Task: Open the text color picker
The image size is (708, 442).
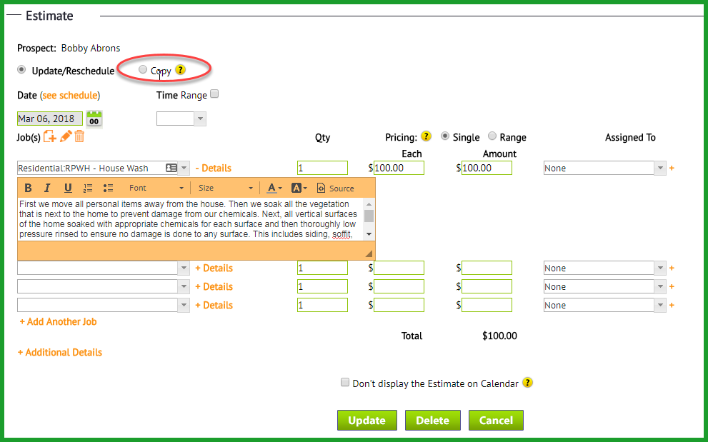Action: [x=274, y=189]
